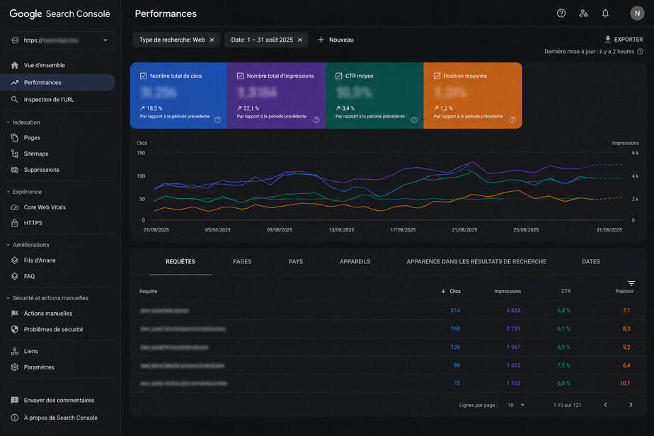
Task: Click the Suppressions crossed-eye icon
Action: (15, 170)
